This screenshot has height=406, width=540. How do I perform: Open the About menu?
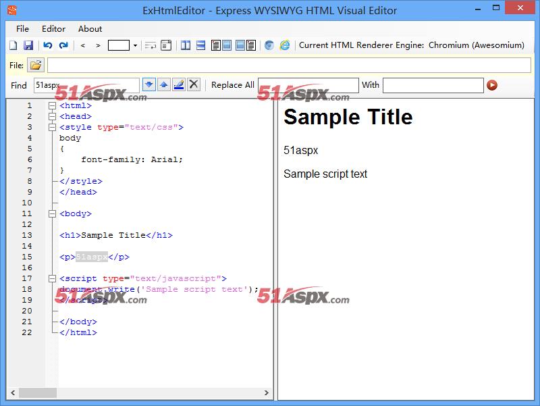click(90, 29)
